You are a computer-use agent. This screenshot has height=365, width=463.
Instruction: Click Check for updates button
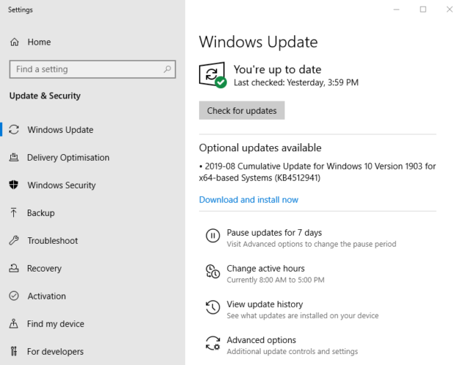tap(242, 110)
